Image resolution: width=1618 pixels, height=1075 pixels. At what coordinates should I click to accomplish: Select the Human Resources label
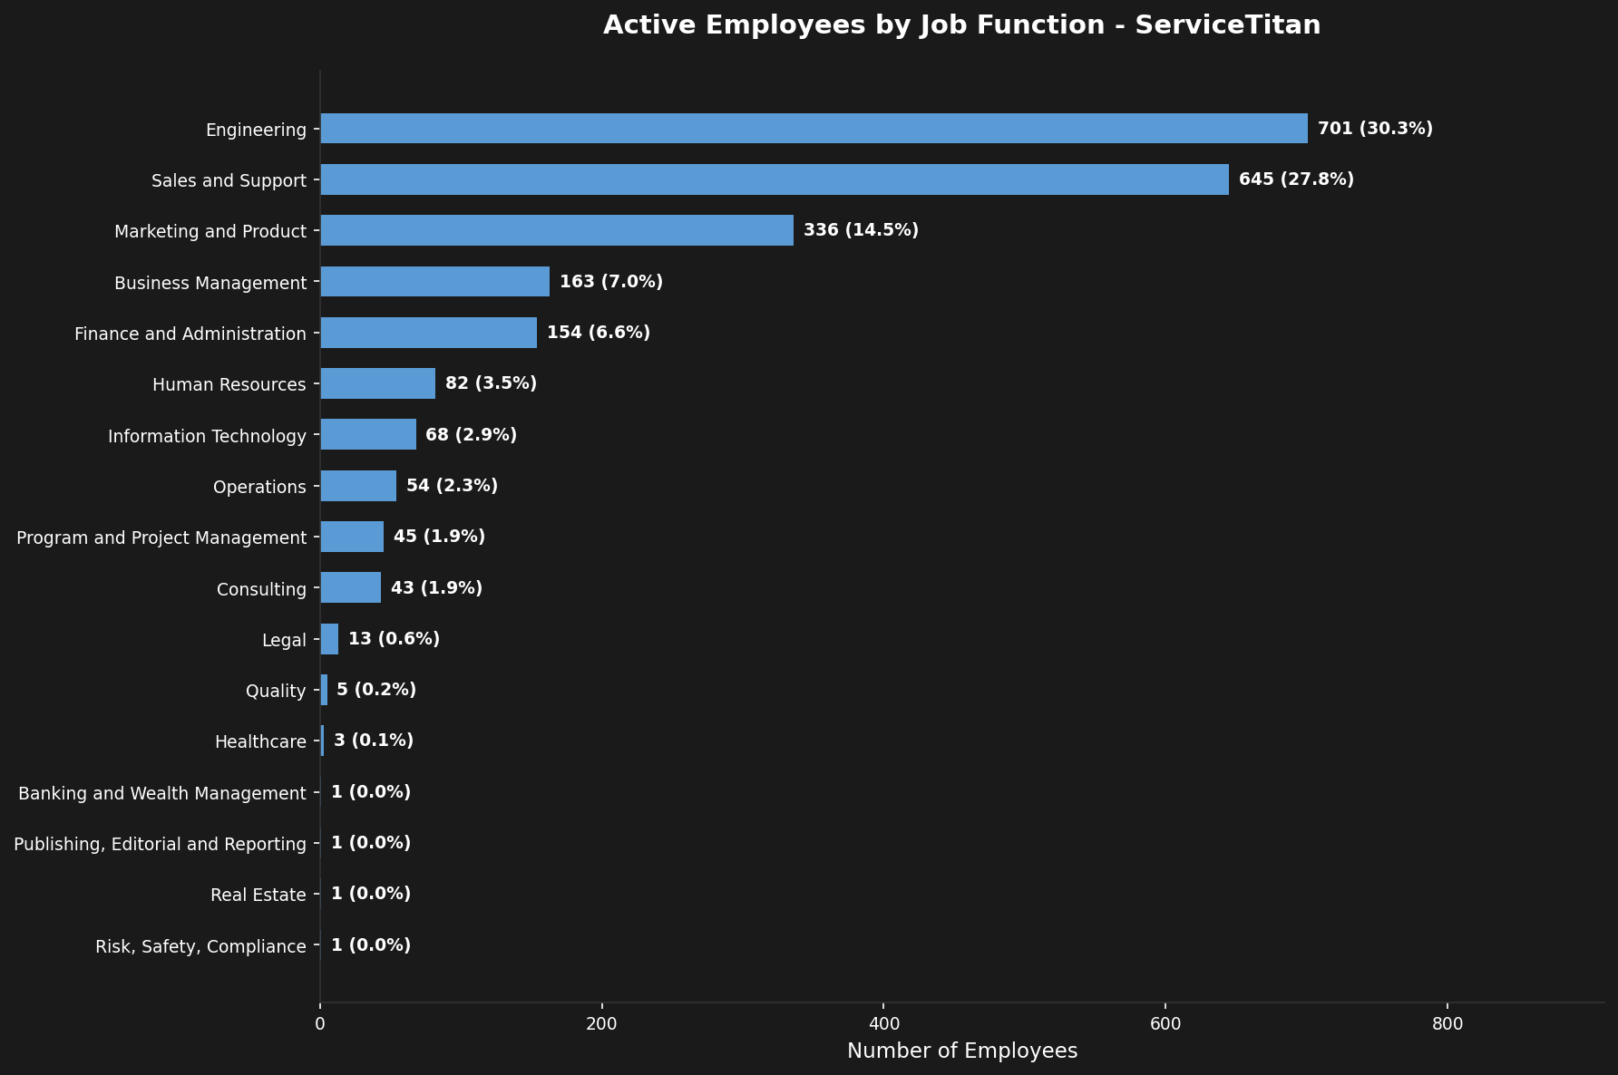click(x=229, y=384)
